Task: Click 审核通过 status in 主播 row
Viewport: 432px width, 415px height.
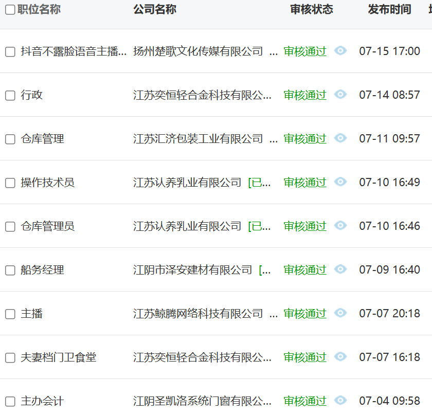Action: pyautogui.click(x=305, y=314)
